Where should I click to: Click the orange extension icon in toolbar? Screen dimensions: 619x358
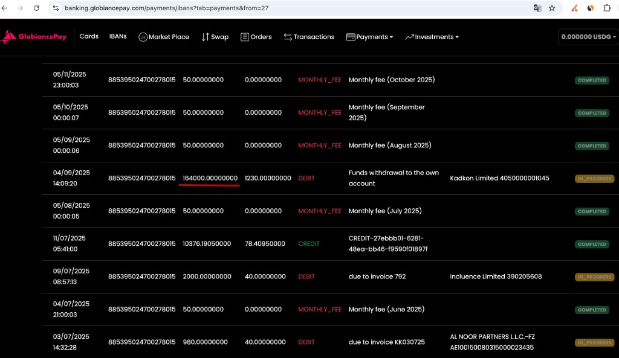click(574, 8)
